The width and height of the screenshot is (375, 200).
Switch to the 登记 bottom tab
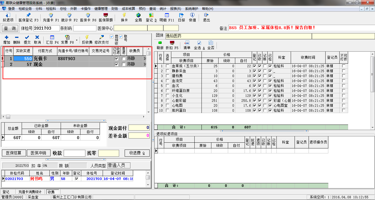(x=6, y=192)
